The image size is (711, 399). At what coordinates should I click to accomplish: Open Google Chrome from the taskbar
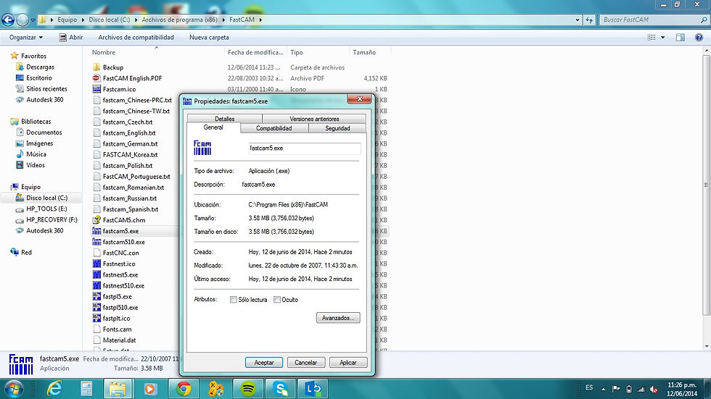[x=184, y=389]
